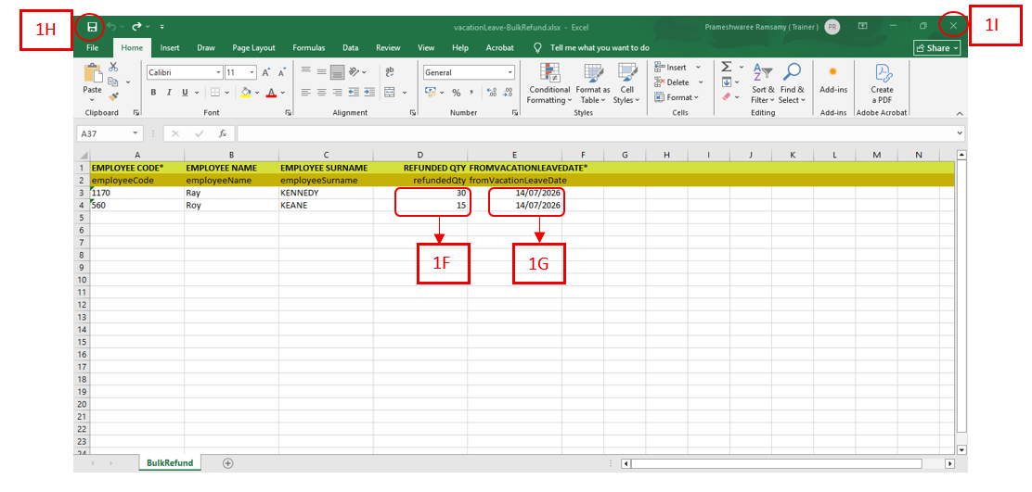Set Align Right horizontal alignment
Screen dimensions: 1032x492
click(338, 93)
